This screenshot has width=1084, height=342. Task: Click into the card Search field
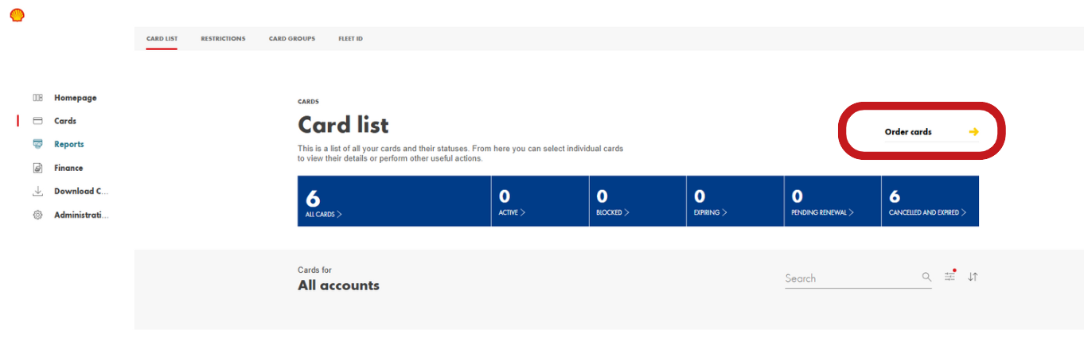tap(850, 278)
